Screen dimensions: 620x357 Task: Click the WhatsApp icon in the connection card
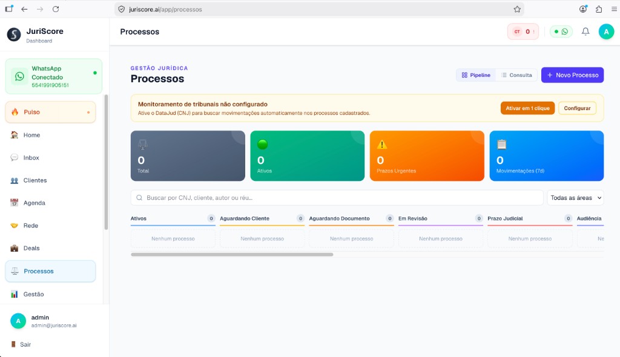pyautogui.click(x=19, y=76)
